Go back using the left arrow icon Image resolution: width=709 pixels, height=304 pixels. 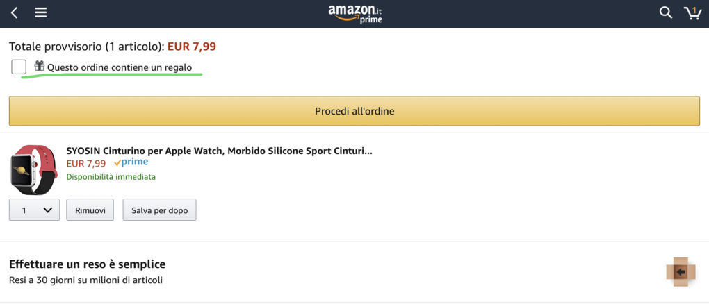pos(14,13)
